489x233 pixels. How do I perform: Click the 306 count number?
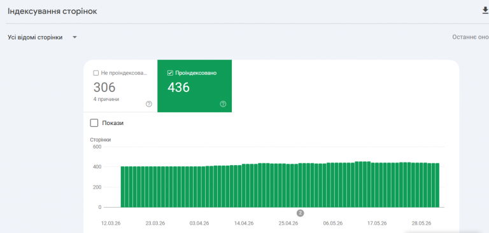(x=104, y=88)
